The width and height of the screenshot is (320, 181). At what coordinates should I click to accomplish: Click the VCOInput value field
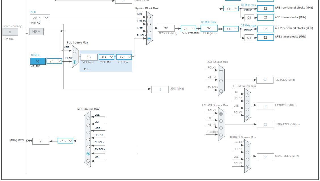[x=89, y=57]
